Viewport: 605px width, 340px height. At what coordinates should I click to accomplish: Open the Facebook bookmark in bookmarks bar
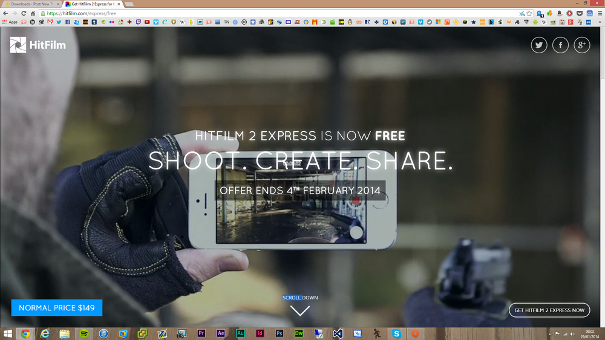point(68,22)
